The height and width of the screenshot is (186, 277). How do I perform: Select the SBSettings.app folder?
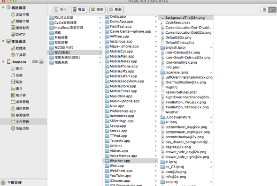(130, 121)
